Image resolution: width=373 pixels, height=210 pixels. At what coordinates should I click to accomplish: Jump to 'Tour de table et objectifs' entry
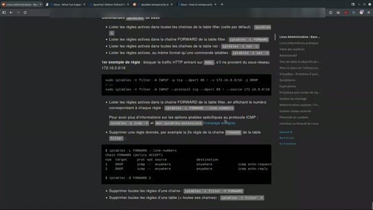300,62
